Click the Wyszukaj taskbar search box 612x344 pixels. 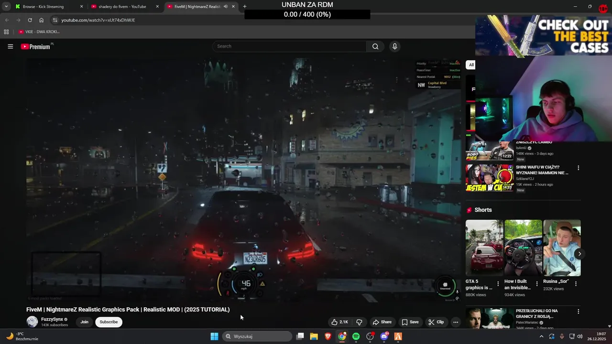(x=257, y=336)
